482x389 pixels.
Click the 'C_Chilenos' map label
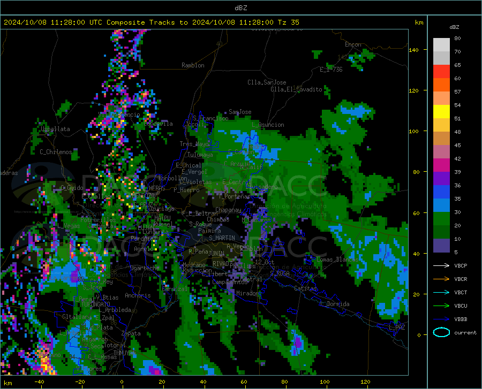(56, 152)
